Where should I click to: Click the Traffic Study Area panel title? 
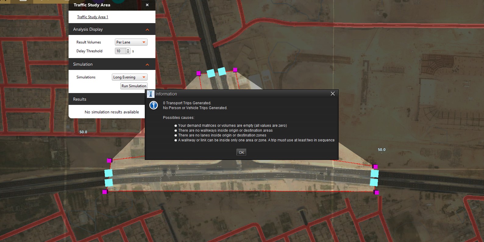[92, 5]
